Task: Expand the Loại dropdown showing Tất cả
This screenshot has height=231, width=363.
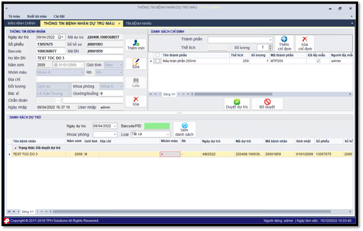Action: 168,134
